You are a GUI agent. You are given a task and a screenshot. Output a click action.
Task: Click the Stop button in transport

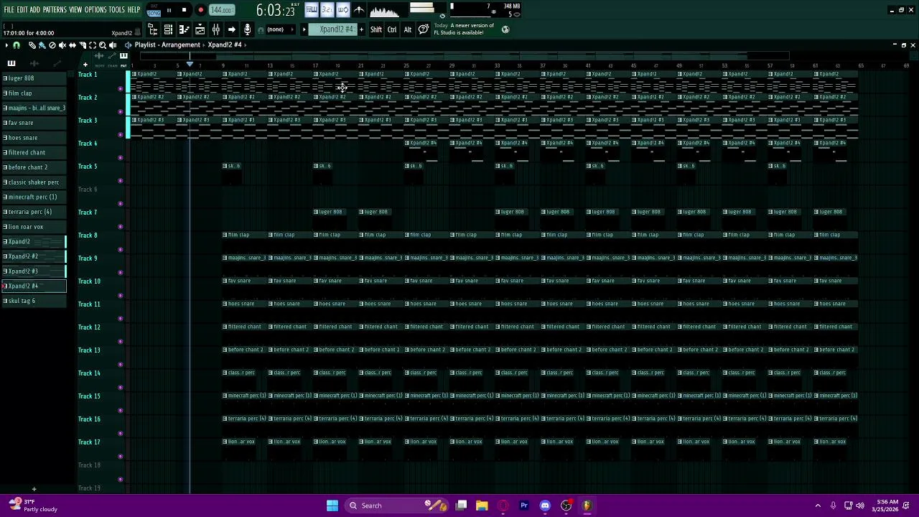click(x=184, y=11)
